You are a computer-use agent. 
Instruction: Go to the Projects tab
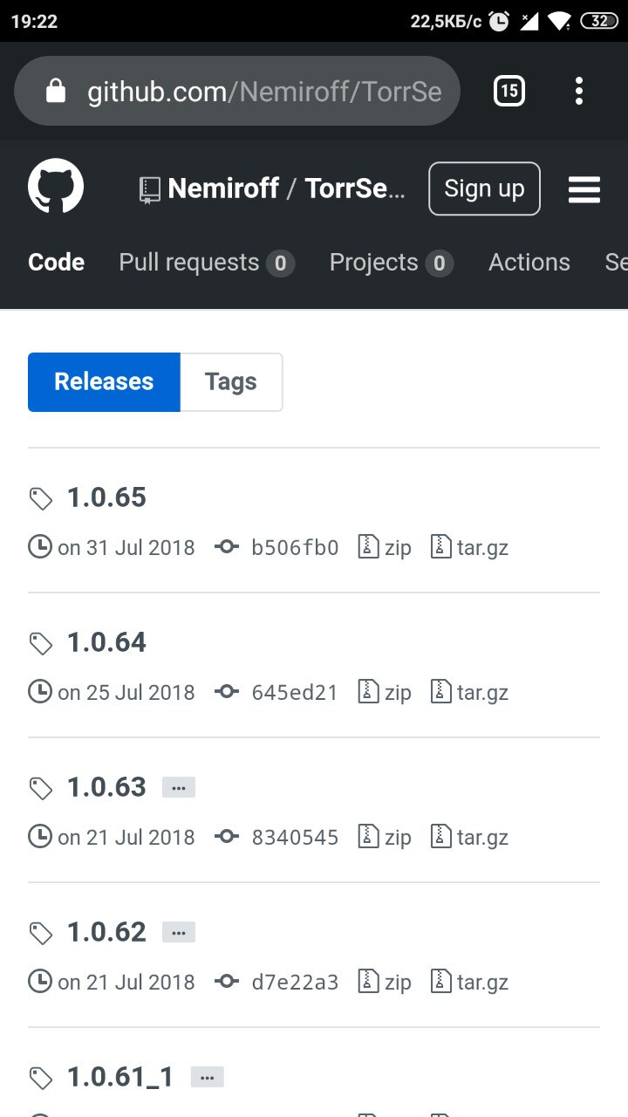392,263
